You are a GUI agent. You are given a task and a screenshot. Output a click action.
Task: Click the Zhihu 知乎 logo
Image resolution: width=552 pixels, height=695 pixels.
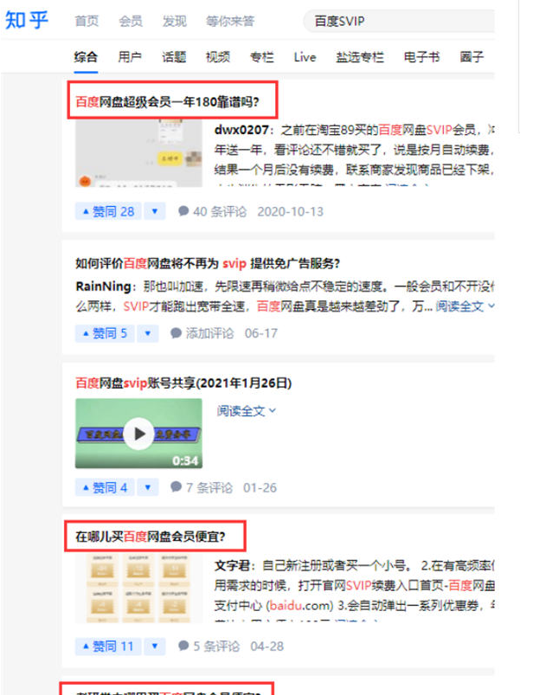27,21
